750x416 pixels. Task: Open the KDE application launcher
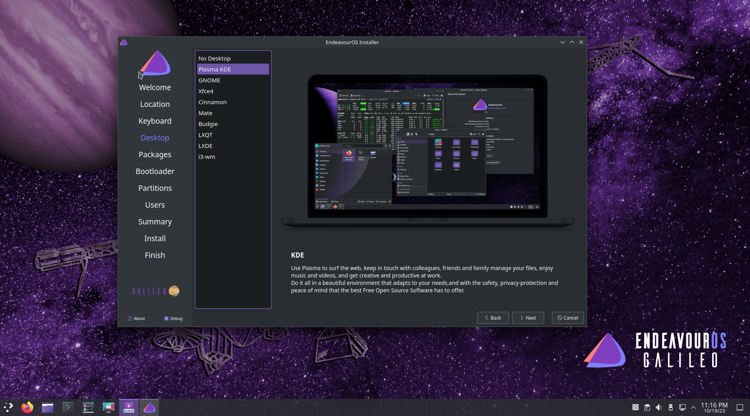[x=9, y=407]
